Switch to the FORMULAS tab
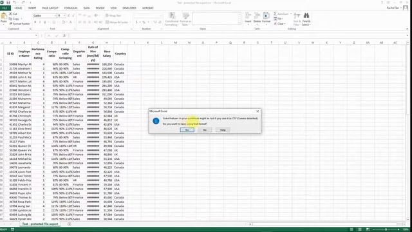 pos(71,8)
